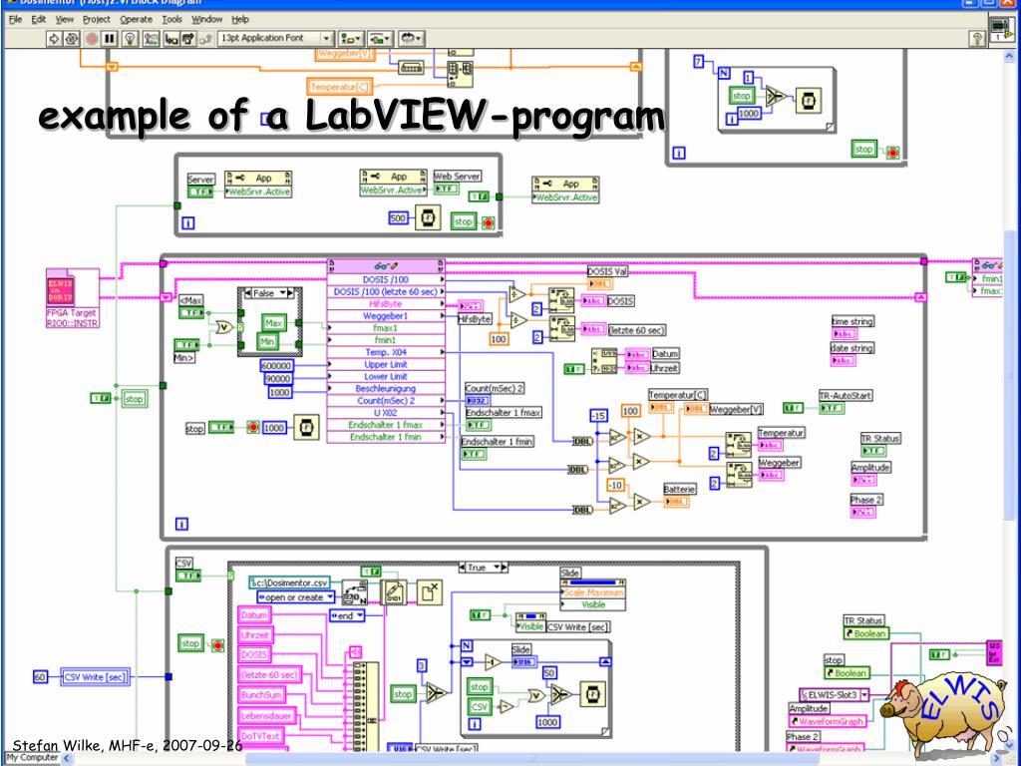Select the -15 numeric constant
Viewport: 1021px width, 766px height.
[598, 416]
